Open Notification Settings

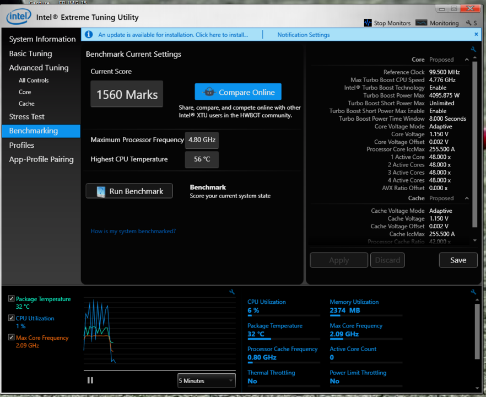[304, 35]
